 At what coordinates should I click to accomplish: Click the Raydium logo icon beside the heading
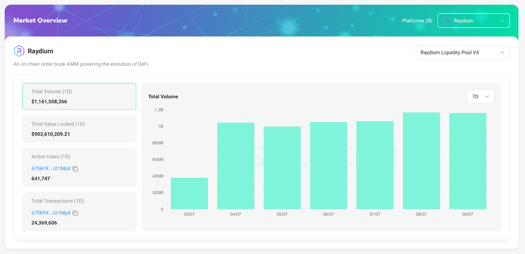coord(19,51)
